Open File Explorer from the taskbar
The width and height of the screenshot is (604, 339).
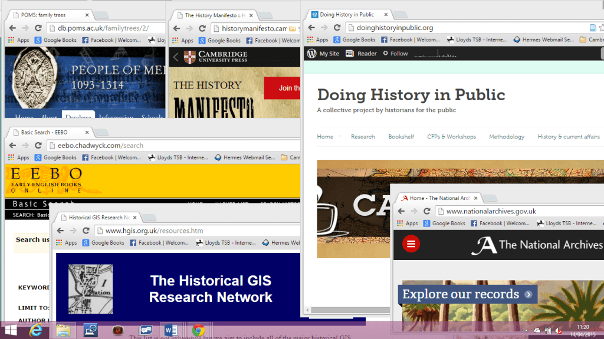tap(63, 331)
